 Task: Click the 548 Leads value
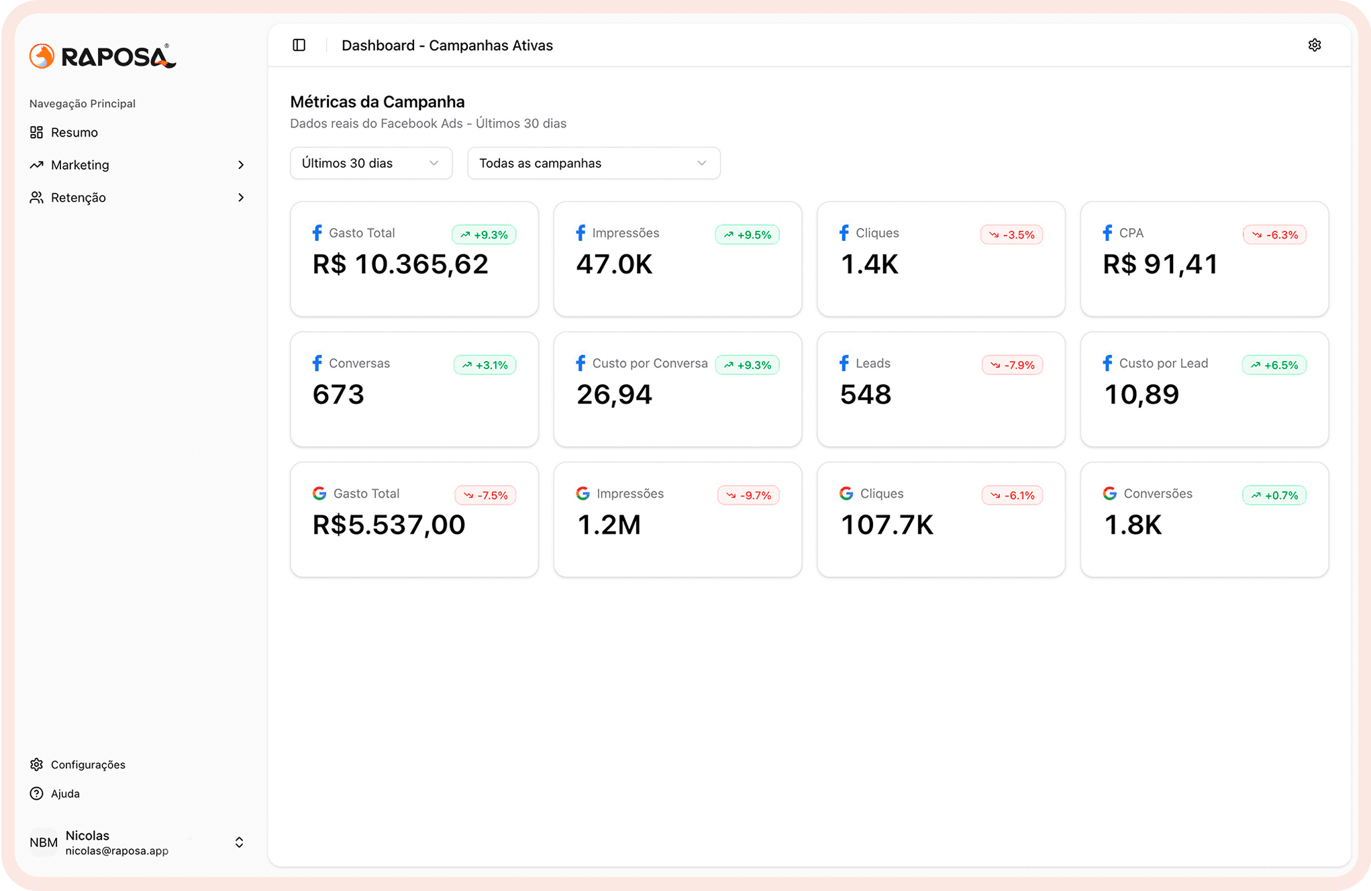866,395
